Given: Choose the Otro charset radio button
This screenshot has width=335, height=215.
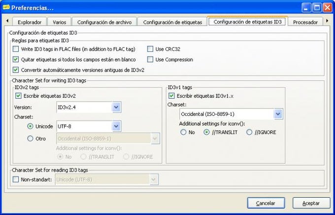Looking at the screenshot, I should [31, 139].
